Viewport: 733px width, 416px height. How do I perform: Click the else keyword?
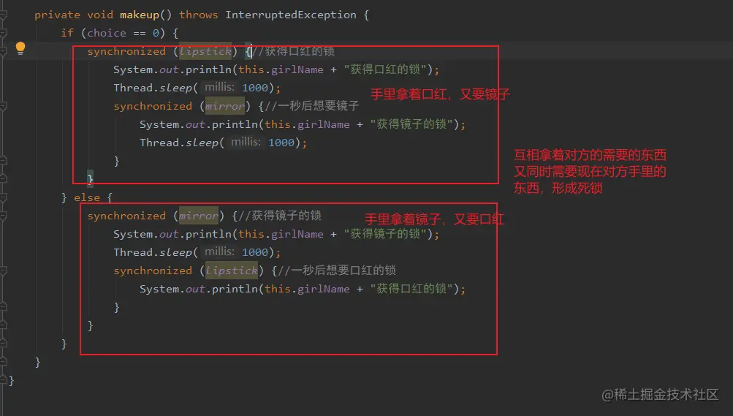click(87, 197)
